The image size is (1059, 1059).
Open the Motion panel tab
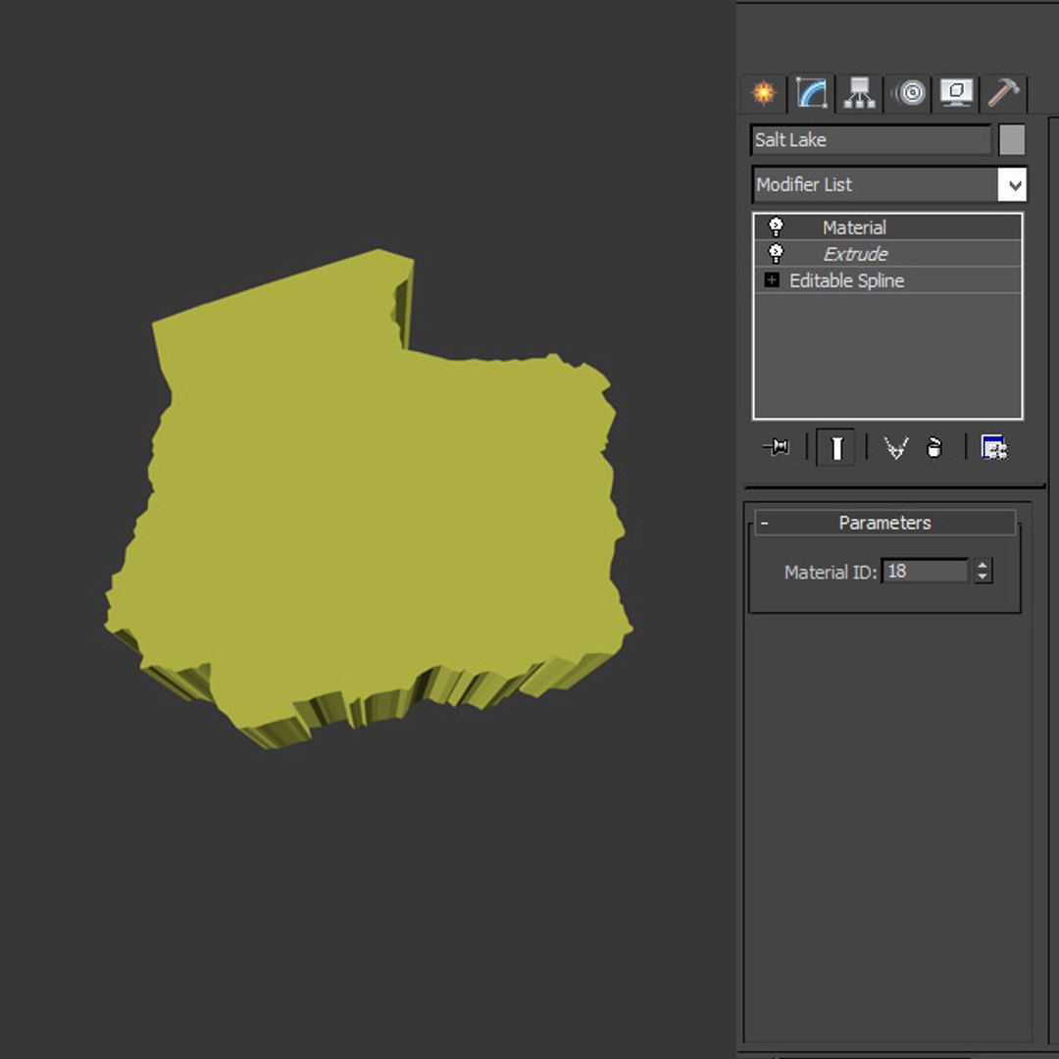tap(909, 92)
